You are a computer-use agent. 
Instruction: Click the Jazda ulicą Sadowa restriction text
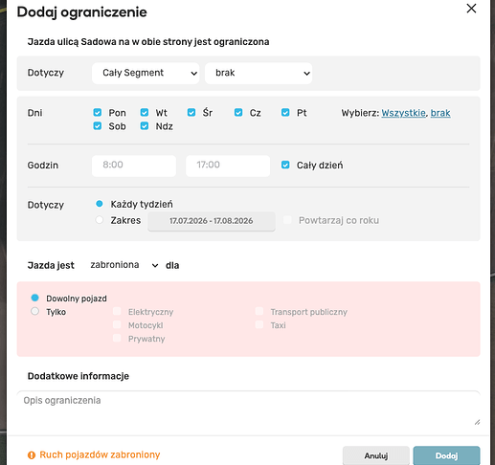148,42
